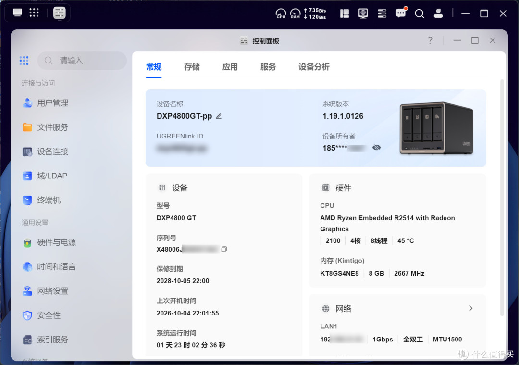Open the help question mark in Control Panel
The image size is (519, 365).
pyautogui.click(x=430, y=40)
